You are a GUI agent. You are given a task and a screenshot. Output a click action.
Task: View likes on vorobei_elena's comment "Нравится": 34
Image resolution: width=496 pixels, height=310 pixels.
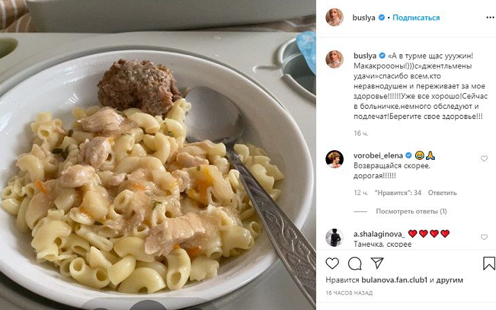pos(398,192)
